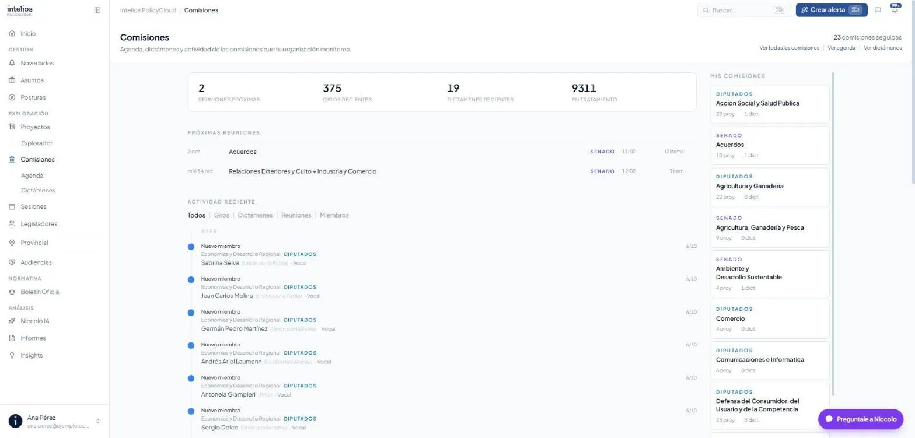Viewport: 915px width, 438px height.
Task: Click the Insights lightbulb icon
Action: (12, 355)
